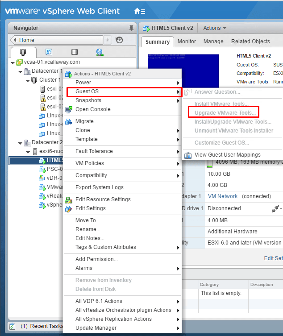283x336 pixels.
Task: Switch to the Related Objects tab
Action: pyautogui.click(x=250, y=41)
